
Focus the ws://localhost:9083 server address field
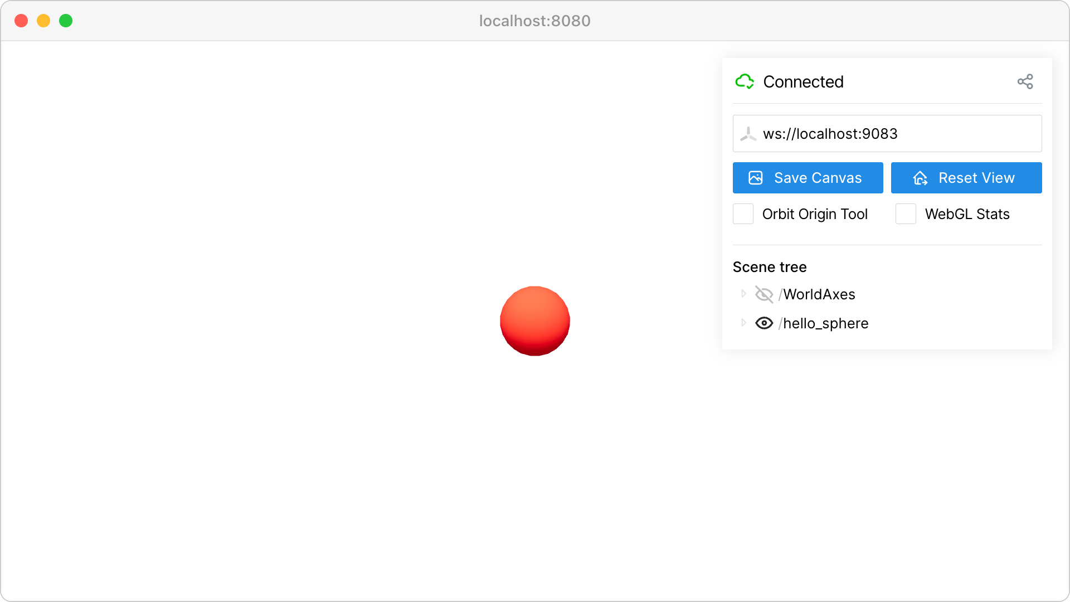coord(887,134)
